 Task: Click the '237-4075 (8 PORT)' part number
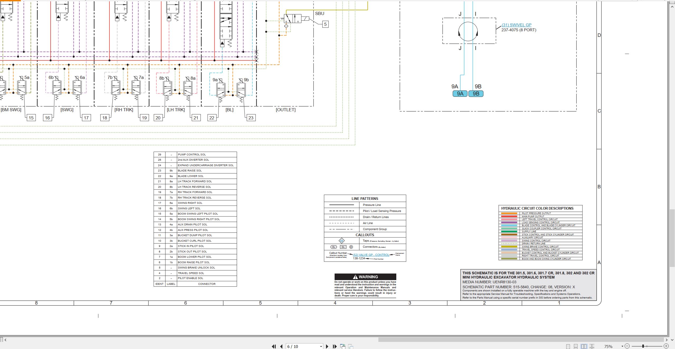[519, 30]
